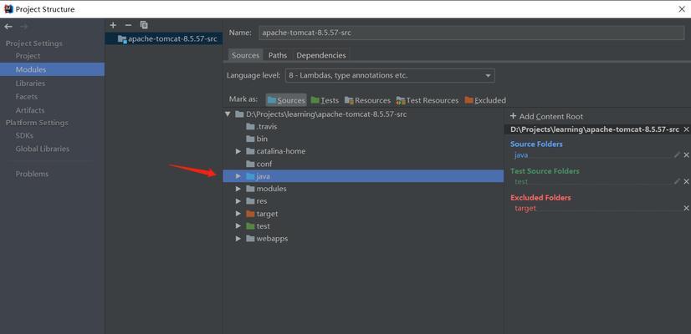Viewport: 691px width, 334px height.
Task: Open Facets settings section
Action: coord(27,96)
